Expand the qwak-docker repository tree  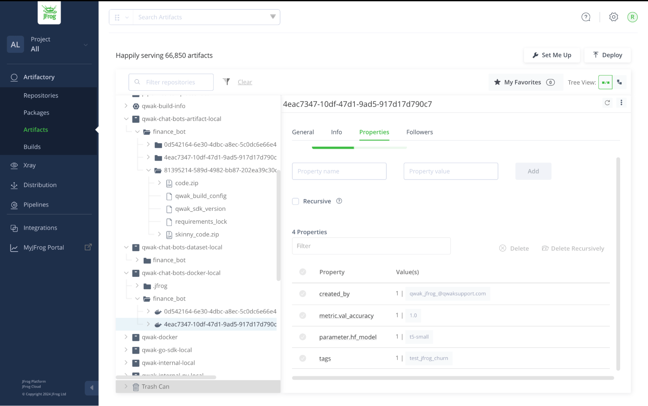(126, 337)
